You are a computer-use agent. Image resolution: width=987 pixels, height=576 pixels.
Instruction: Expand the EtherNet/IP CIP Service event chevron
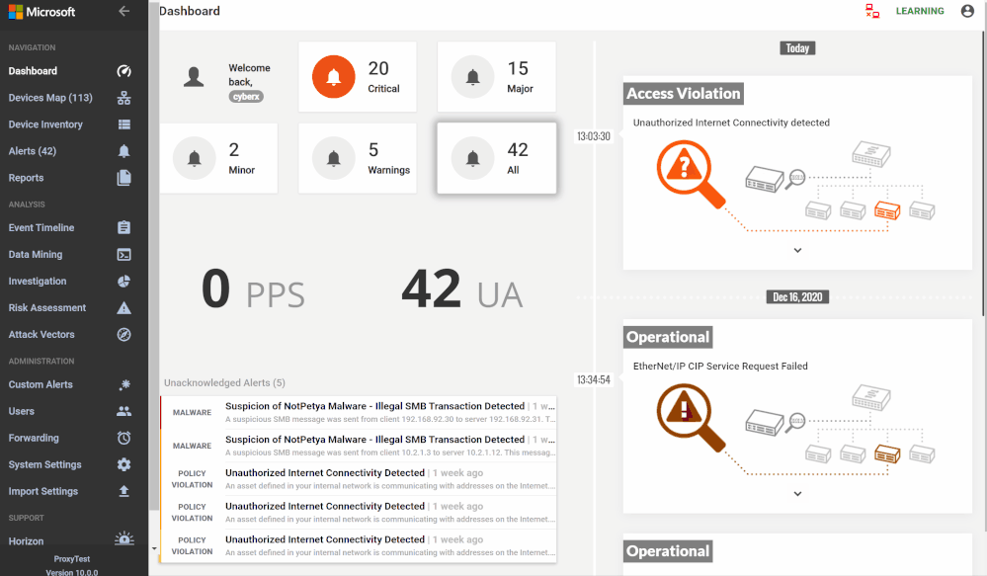pyautogui.click(x=797, y=494)
